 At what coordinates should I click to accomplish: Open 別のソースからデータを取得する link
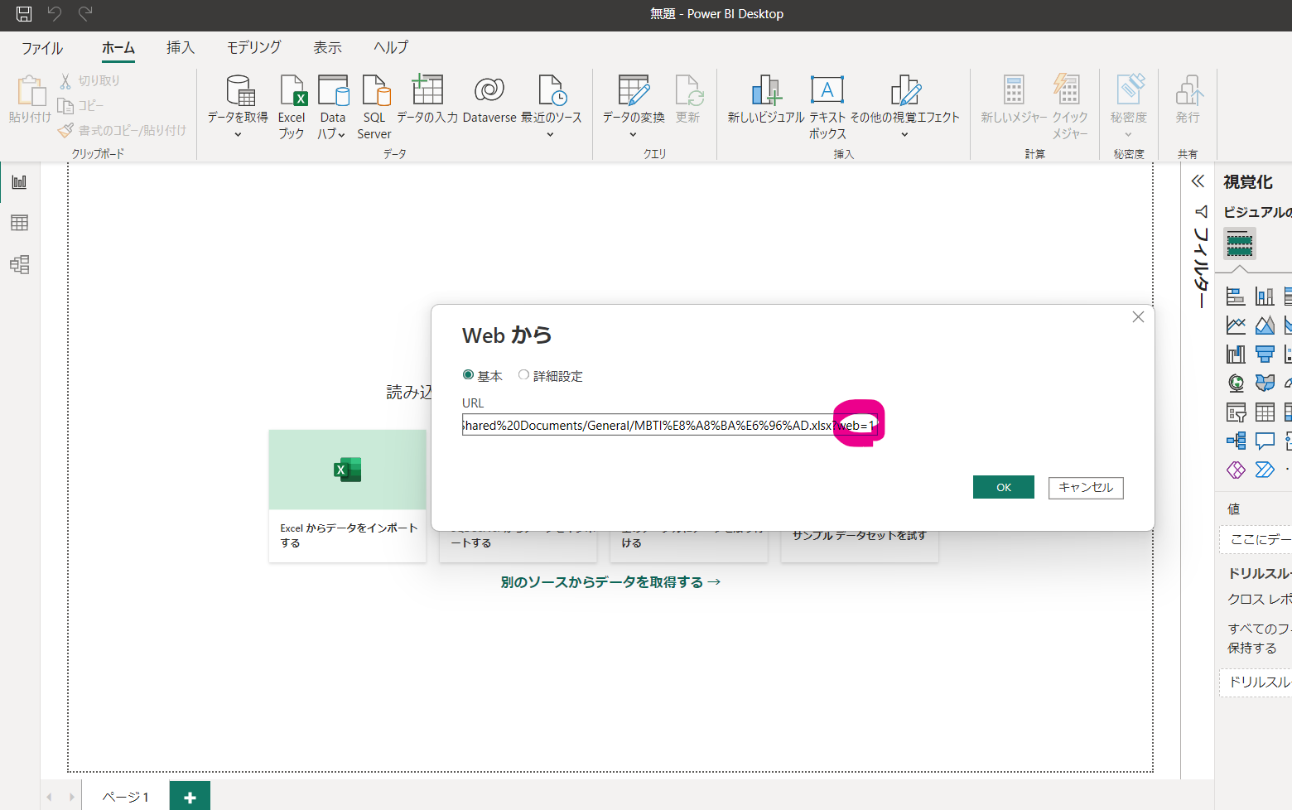pos(610,582)
